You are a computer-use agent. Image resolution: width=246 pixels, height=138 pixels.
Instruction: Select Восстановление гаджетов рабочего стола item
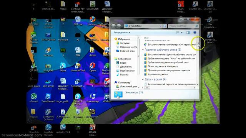point(170,54)
